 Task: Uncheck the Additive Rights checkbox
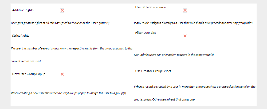62,10
